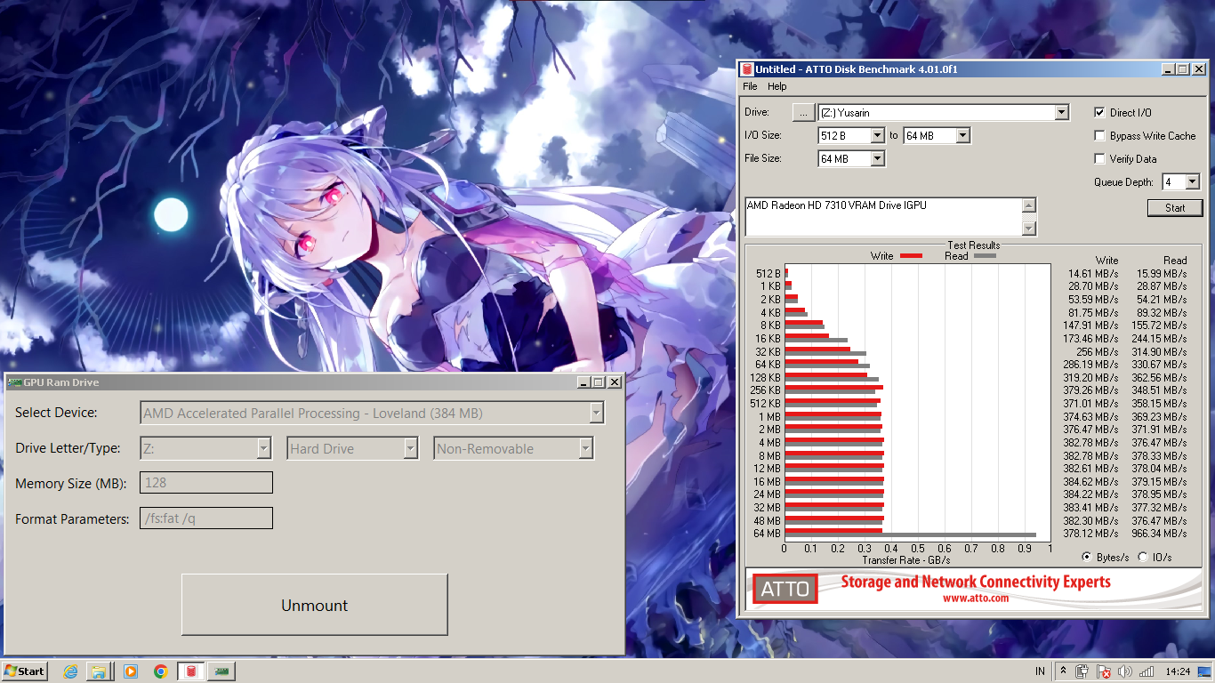Click the long gray 64 MB read bar
1215x683 pixels.
click(910, 535)
